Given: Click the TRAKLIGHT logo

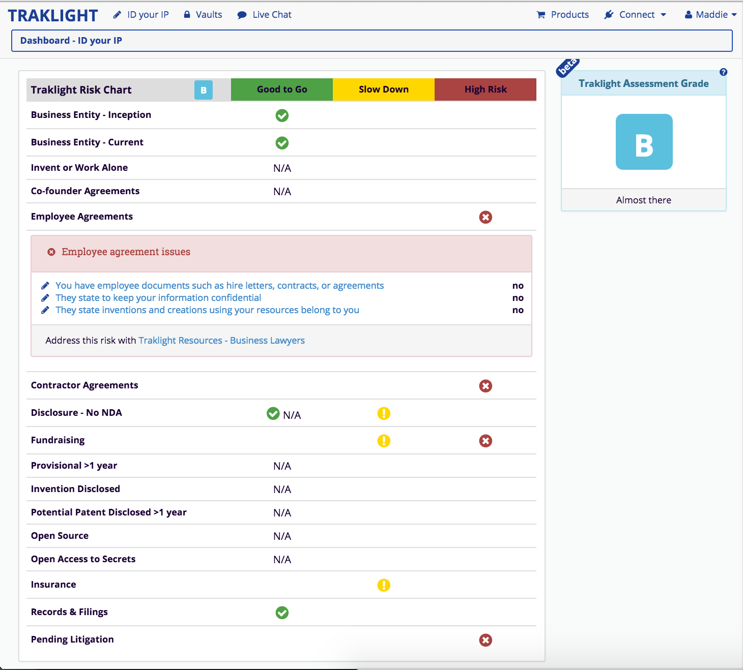Looking at the screenshot, I should [53, 16].
